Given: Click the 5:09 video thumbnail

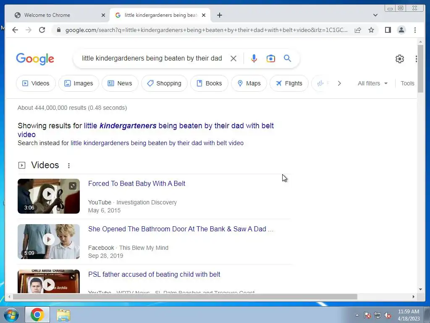Looking at the screenshot, I should pyautogui.click(x=49, y=242).
